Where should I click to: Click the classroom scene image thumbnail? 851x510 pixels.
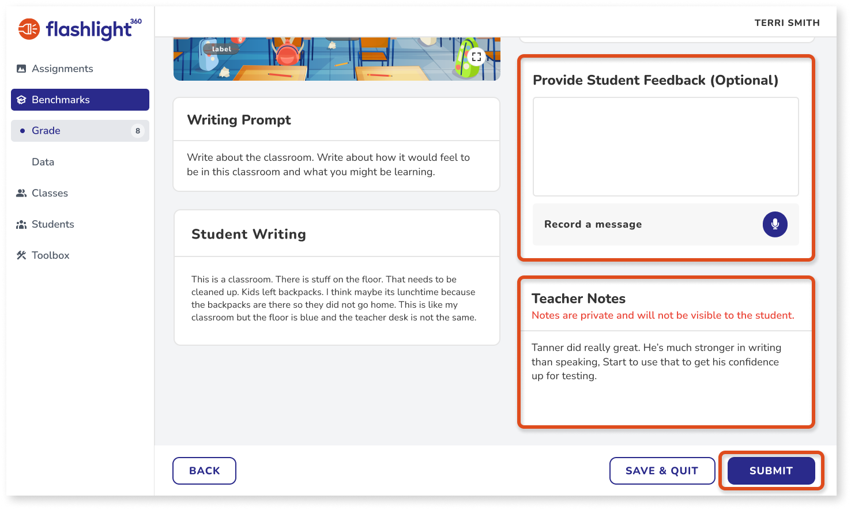337,59
